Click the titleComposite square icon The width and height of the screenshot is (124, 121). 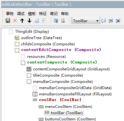(x=29, y=75)
